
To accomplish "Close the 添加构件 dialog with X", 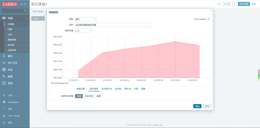I will pyautogui.click(x=211, y=10).
